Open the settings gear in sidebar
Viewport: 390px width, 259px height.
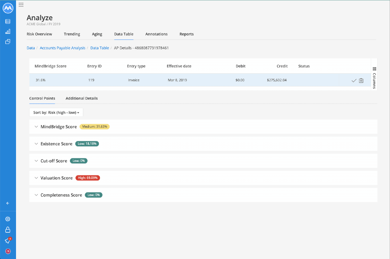click(8, 219)
